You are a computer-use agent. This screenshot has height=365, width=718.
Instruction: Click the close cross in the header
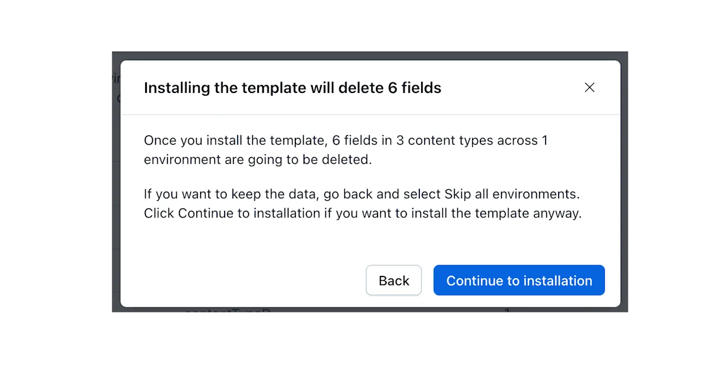(x=590, y=87)
